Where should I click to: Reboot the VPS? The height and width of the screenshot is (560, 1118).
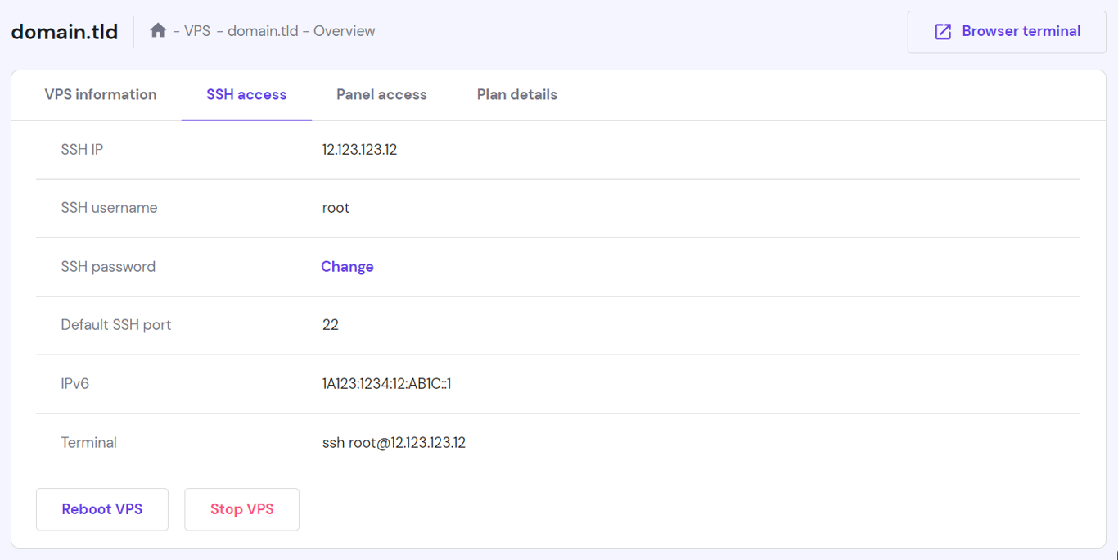101,508
